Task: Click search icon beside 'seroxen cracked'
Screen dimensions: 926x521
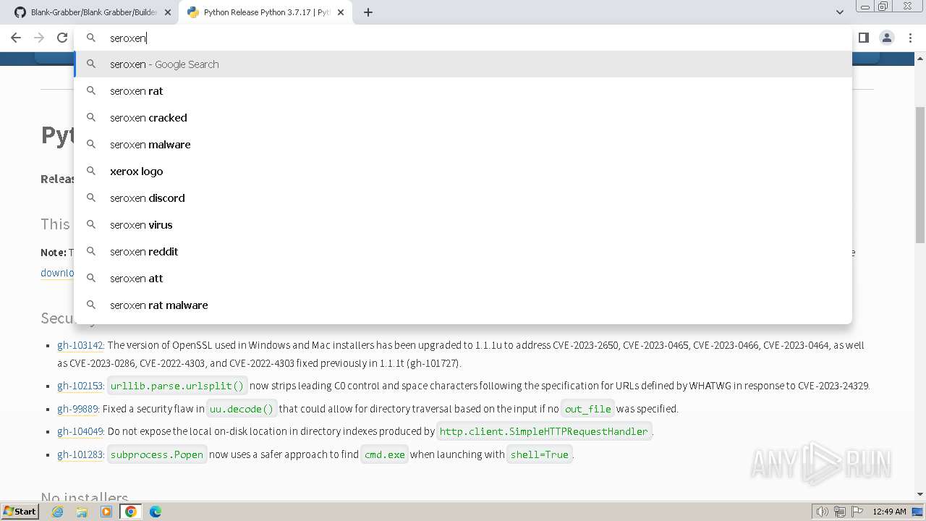Action: coord(91,117)
